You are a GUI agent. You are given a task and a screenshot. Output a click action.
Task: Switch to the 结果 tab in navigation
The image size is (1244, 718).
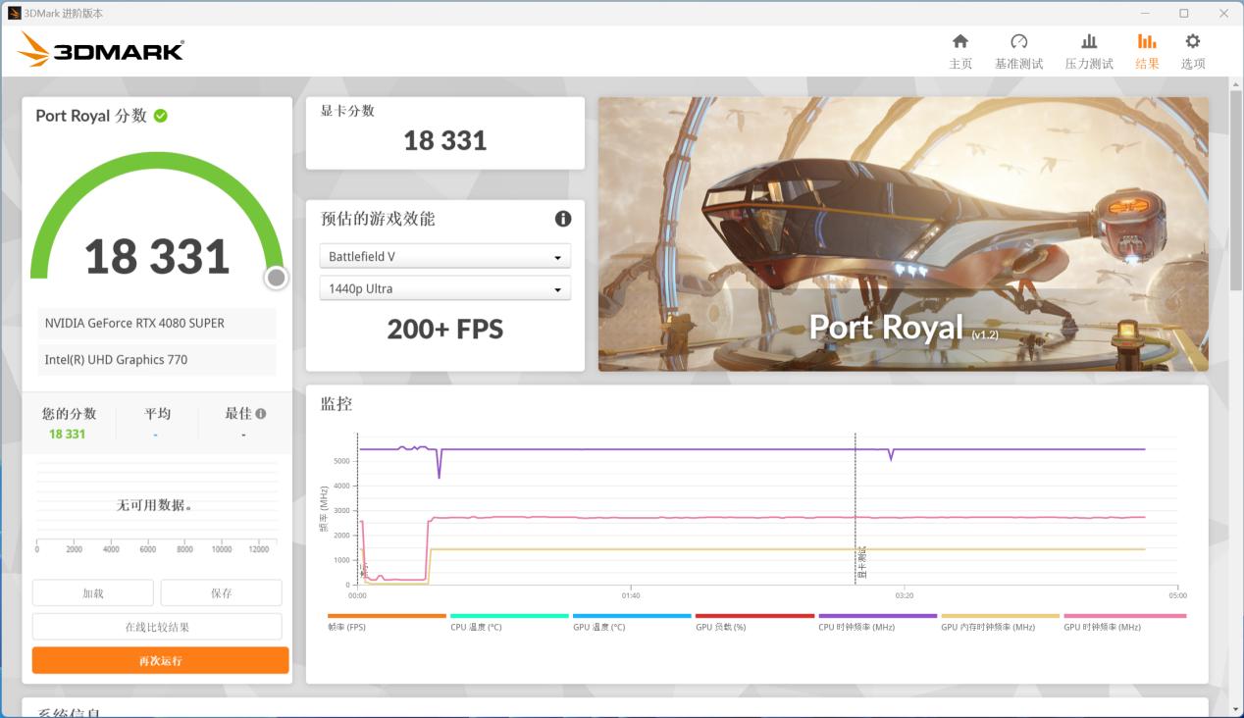click(x=1147, y=51)
